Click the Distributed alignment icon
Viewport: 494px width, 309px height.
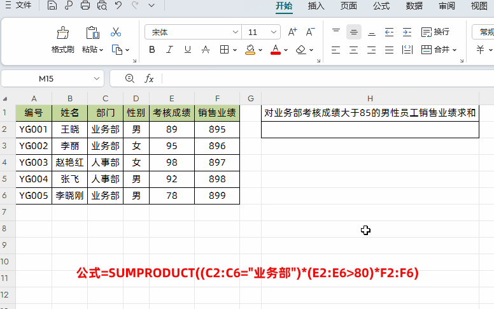[407, 50]
